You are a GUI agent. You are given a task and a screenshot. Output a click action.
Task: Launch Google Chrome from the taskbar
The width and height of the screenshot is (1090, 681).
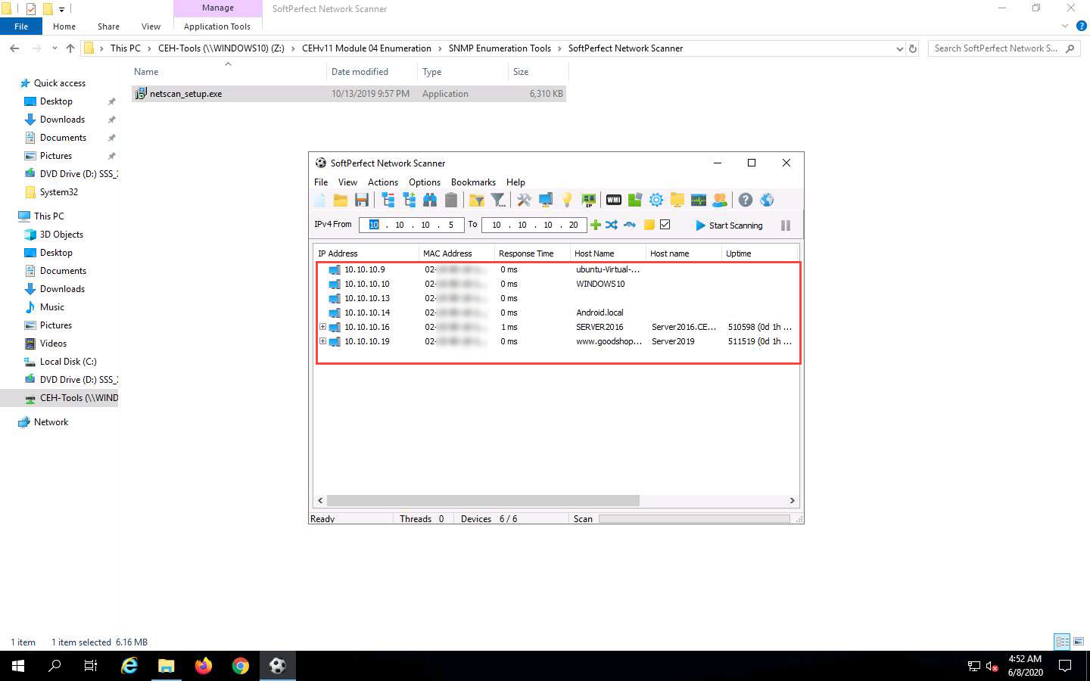click(240, 666)
